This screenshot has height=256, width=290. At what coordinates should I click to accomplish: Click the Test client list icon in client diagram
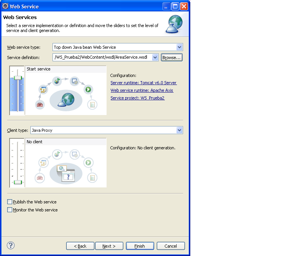click(92, 178)
